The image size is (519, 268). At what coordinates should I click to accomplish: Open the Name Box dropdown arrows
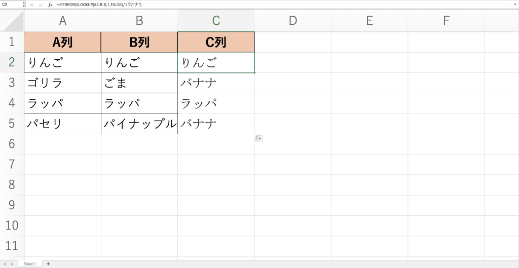(x=24, y=4)
